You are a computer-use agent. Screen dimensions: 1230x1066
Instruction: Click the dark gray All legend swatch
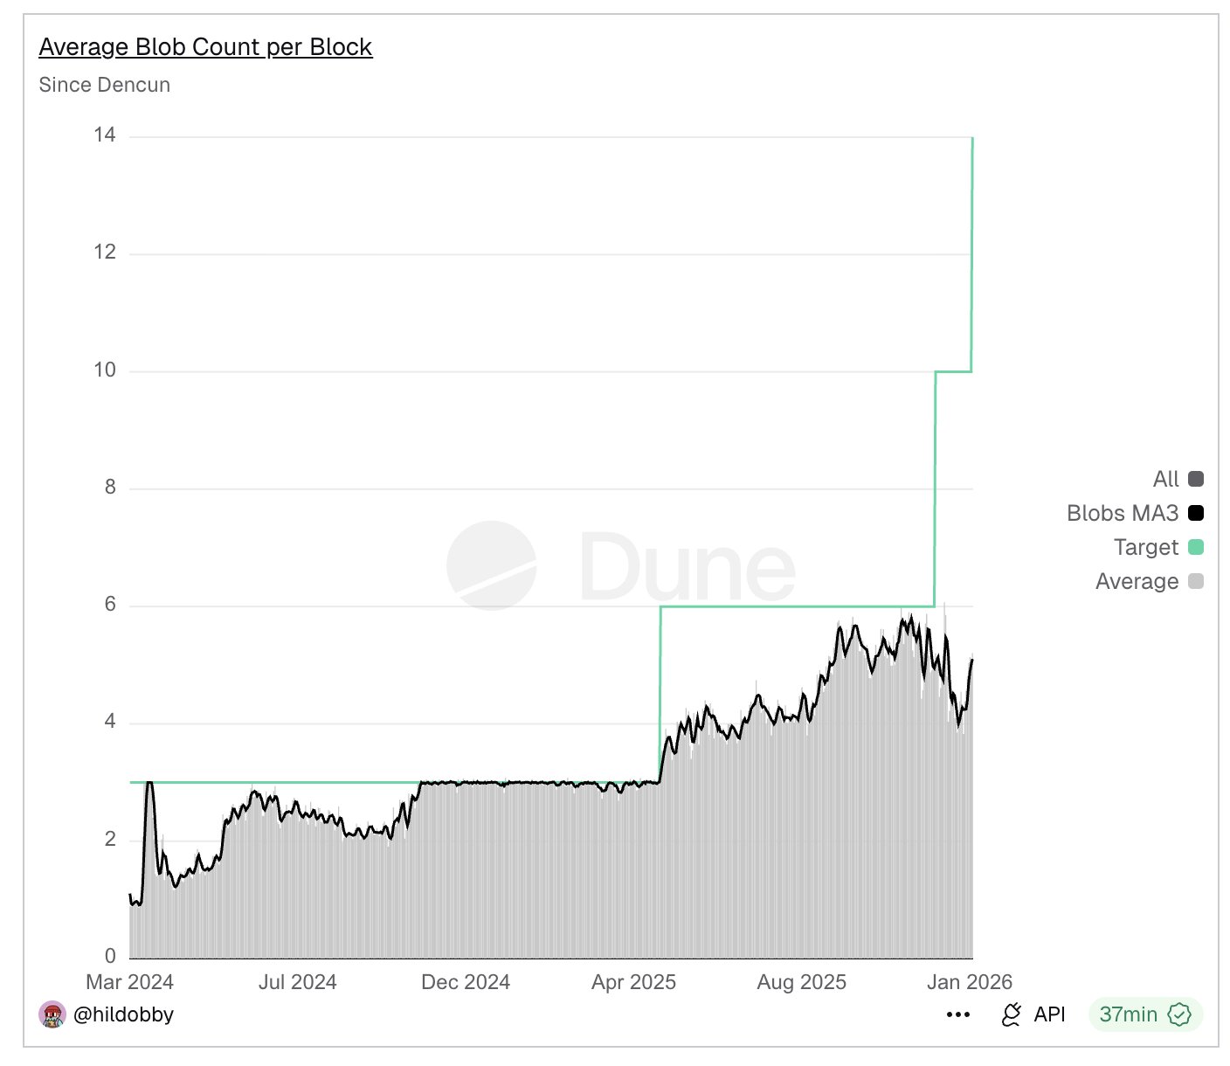click(x=1196, y=479)
